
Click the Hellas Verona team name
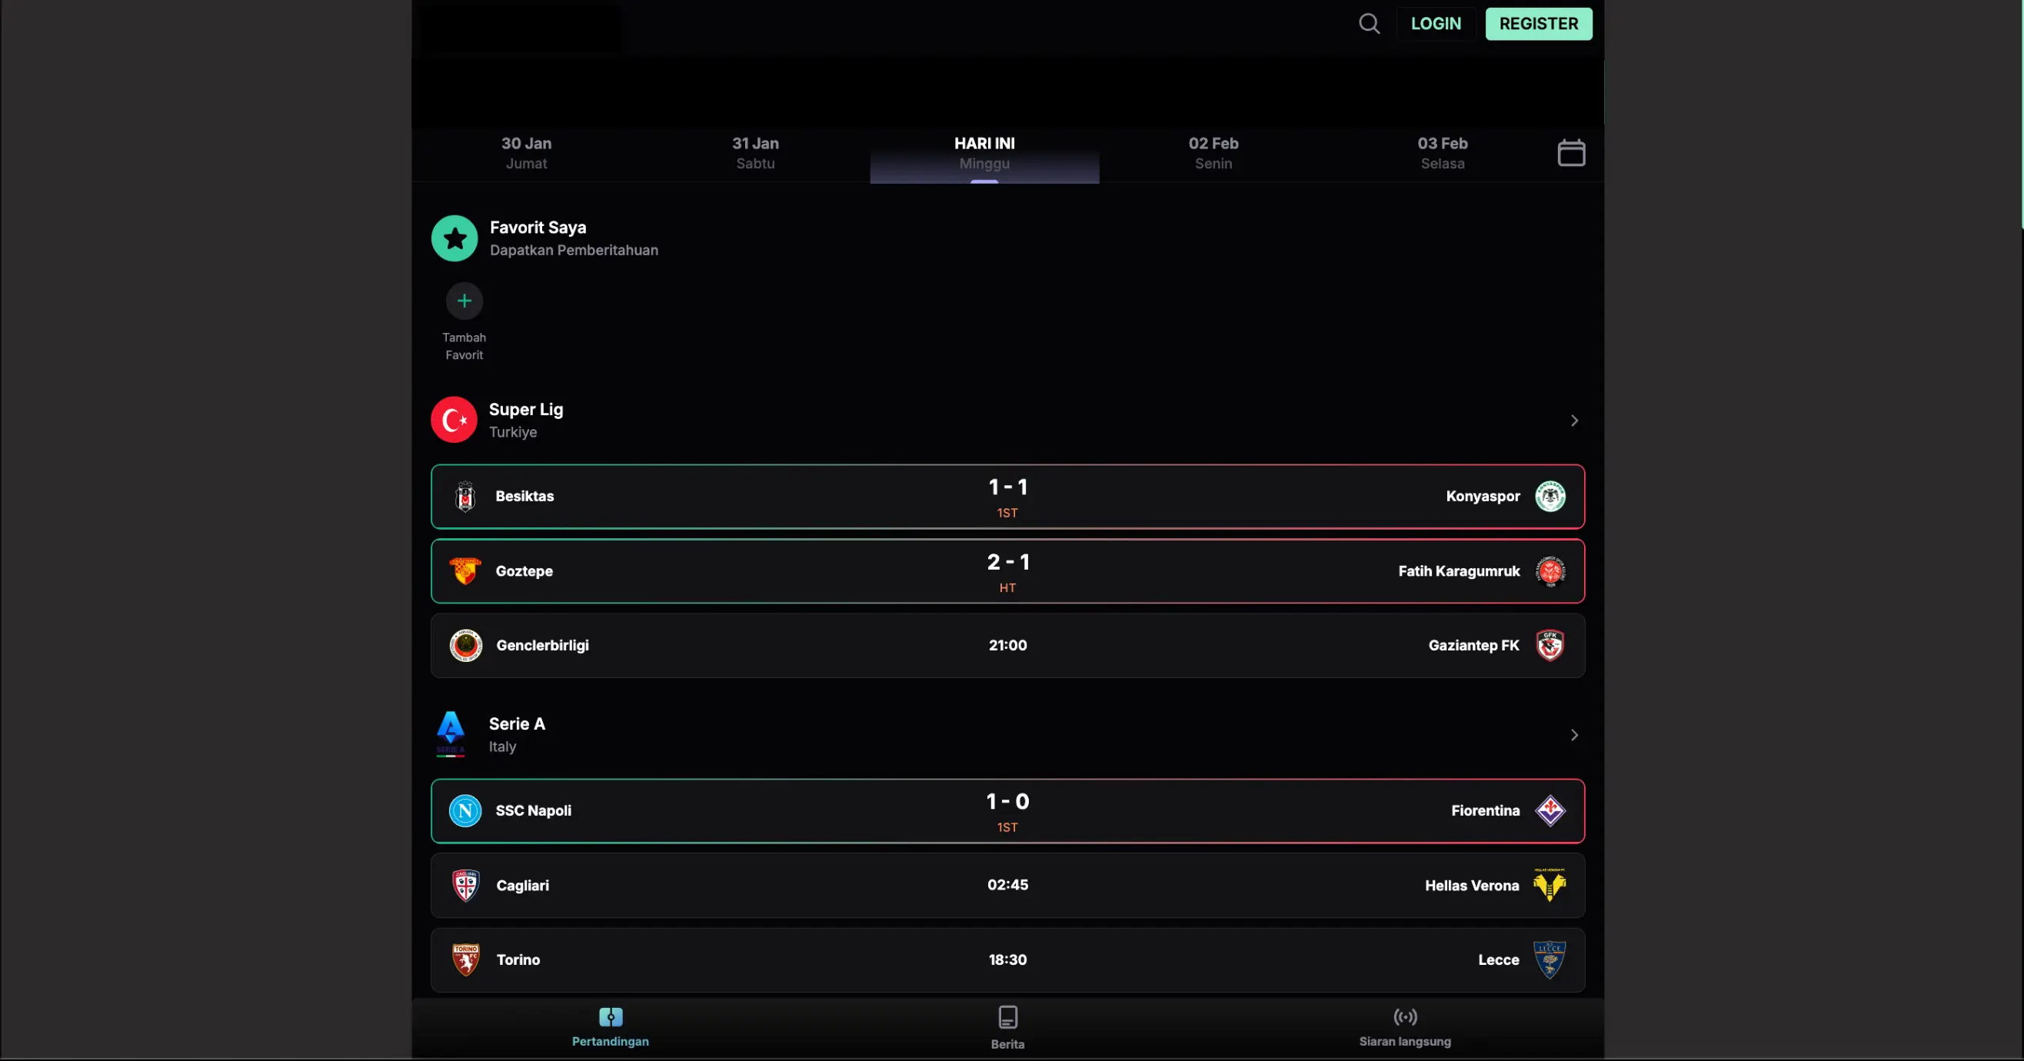(x=1472, y=885)
